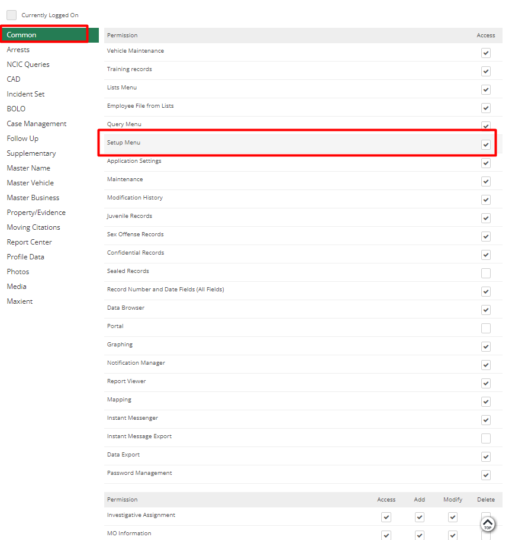Toggle Delete permission for MO Information

tap(485, 535)
